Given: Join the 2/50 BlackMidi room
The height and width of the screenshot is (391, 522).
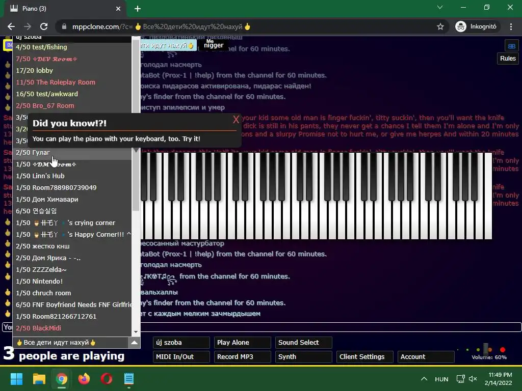Looking at the screenshot, I should click(x=72, y=328).
